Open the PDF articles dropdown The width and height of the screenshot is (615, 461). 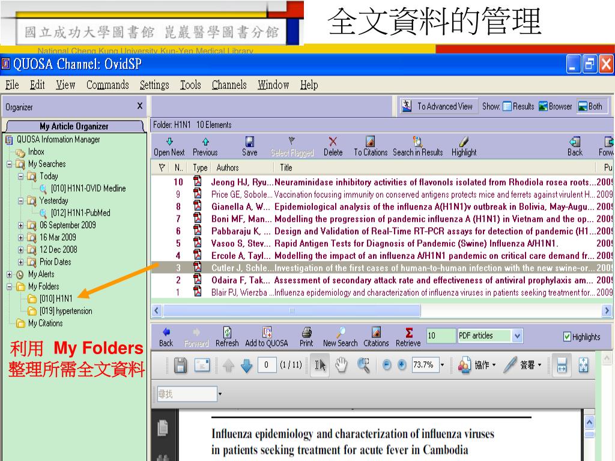pyautogui.click(x=517, y=336)
